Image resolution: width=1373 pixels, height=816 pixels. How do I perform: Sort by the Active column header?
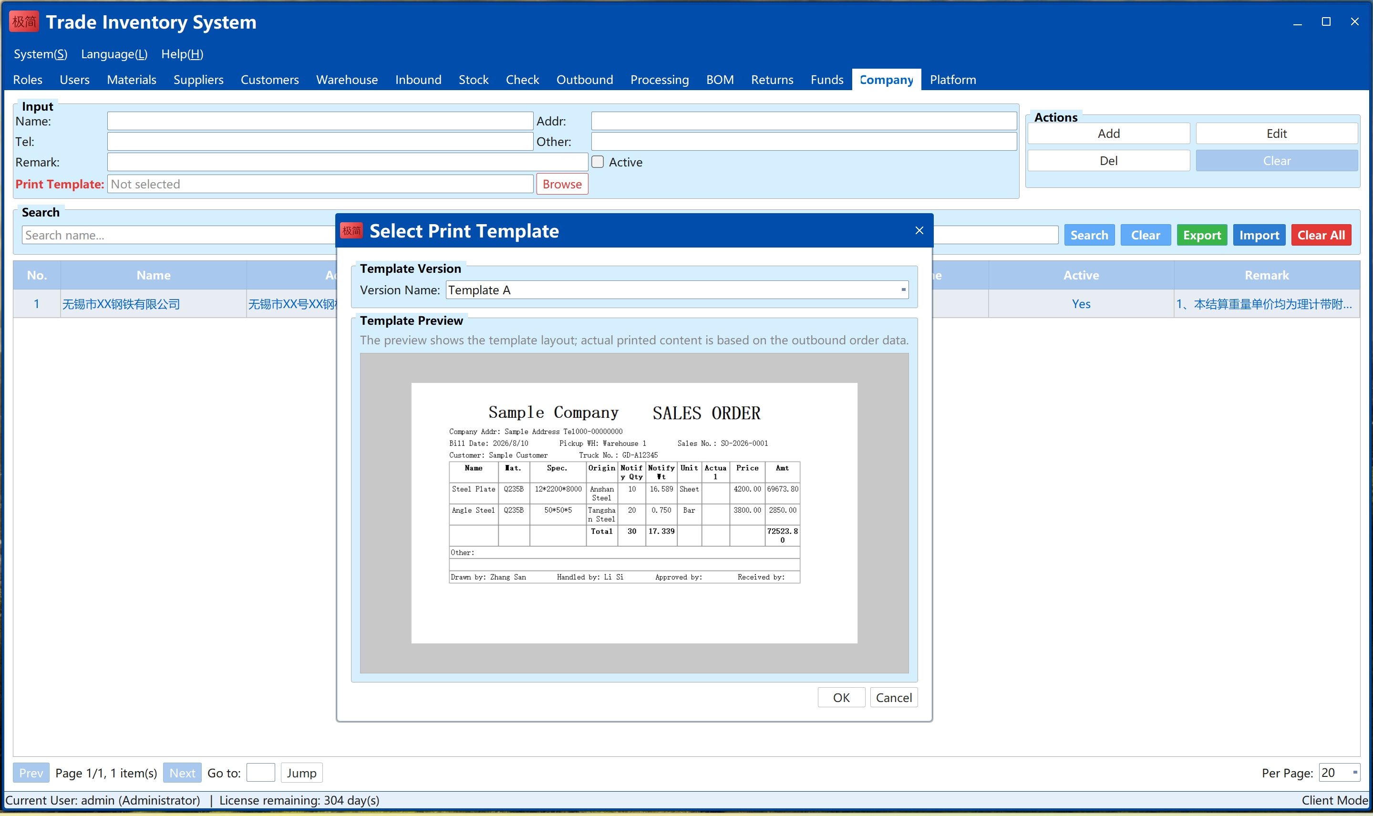(1081, 275)
